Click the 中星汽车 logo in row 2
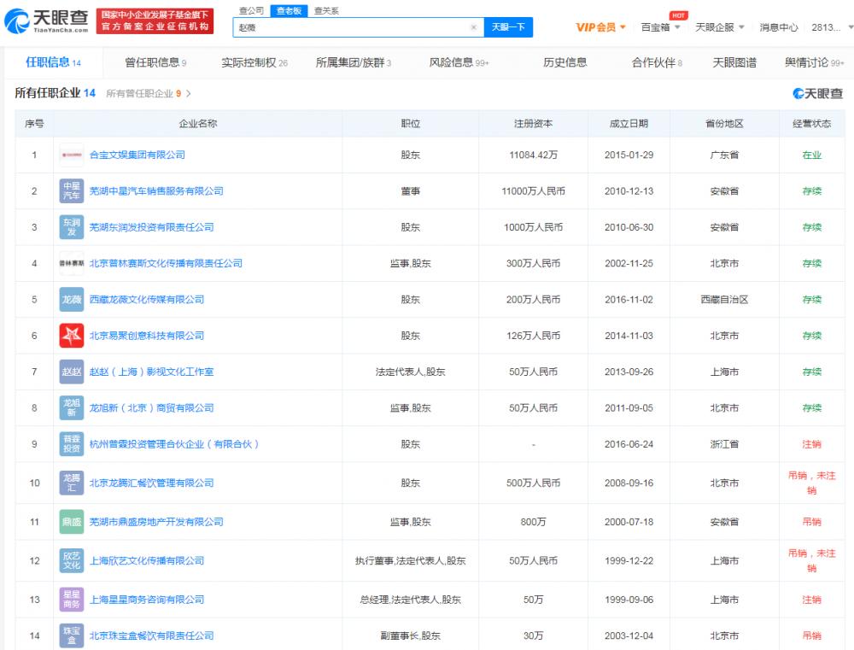854x650 pixels. point(72,190)
